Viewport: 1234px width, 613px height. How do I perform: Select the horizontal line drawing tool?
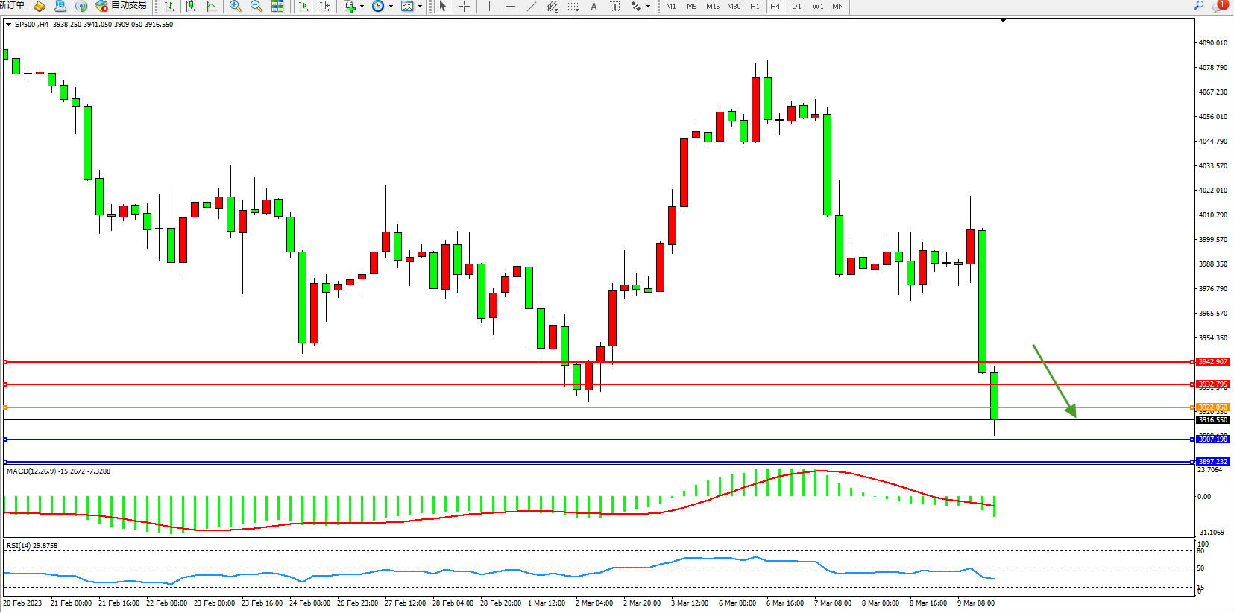[511, 7]
